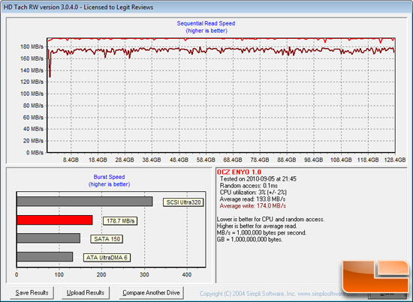Select the red 178.7 MB/s burst bar
Image resolution: width=413 pixels, height=302 pixels.
click(55, 220)
